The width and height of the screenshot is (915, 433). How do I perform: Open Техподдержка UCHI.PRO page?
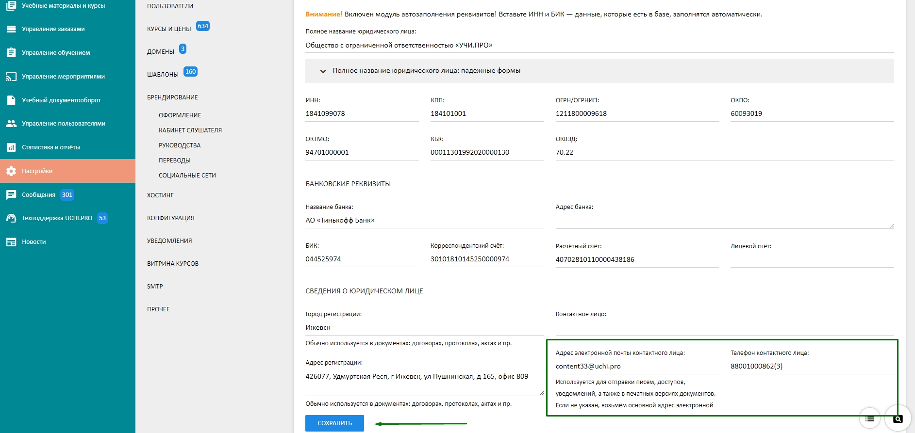coord(57,218)
